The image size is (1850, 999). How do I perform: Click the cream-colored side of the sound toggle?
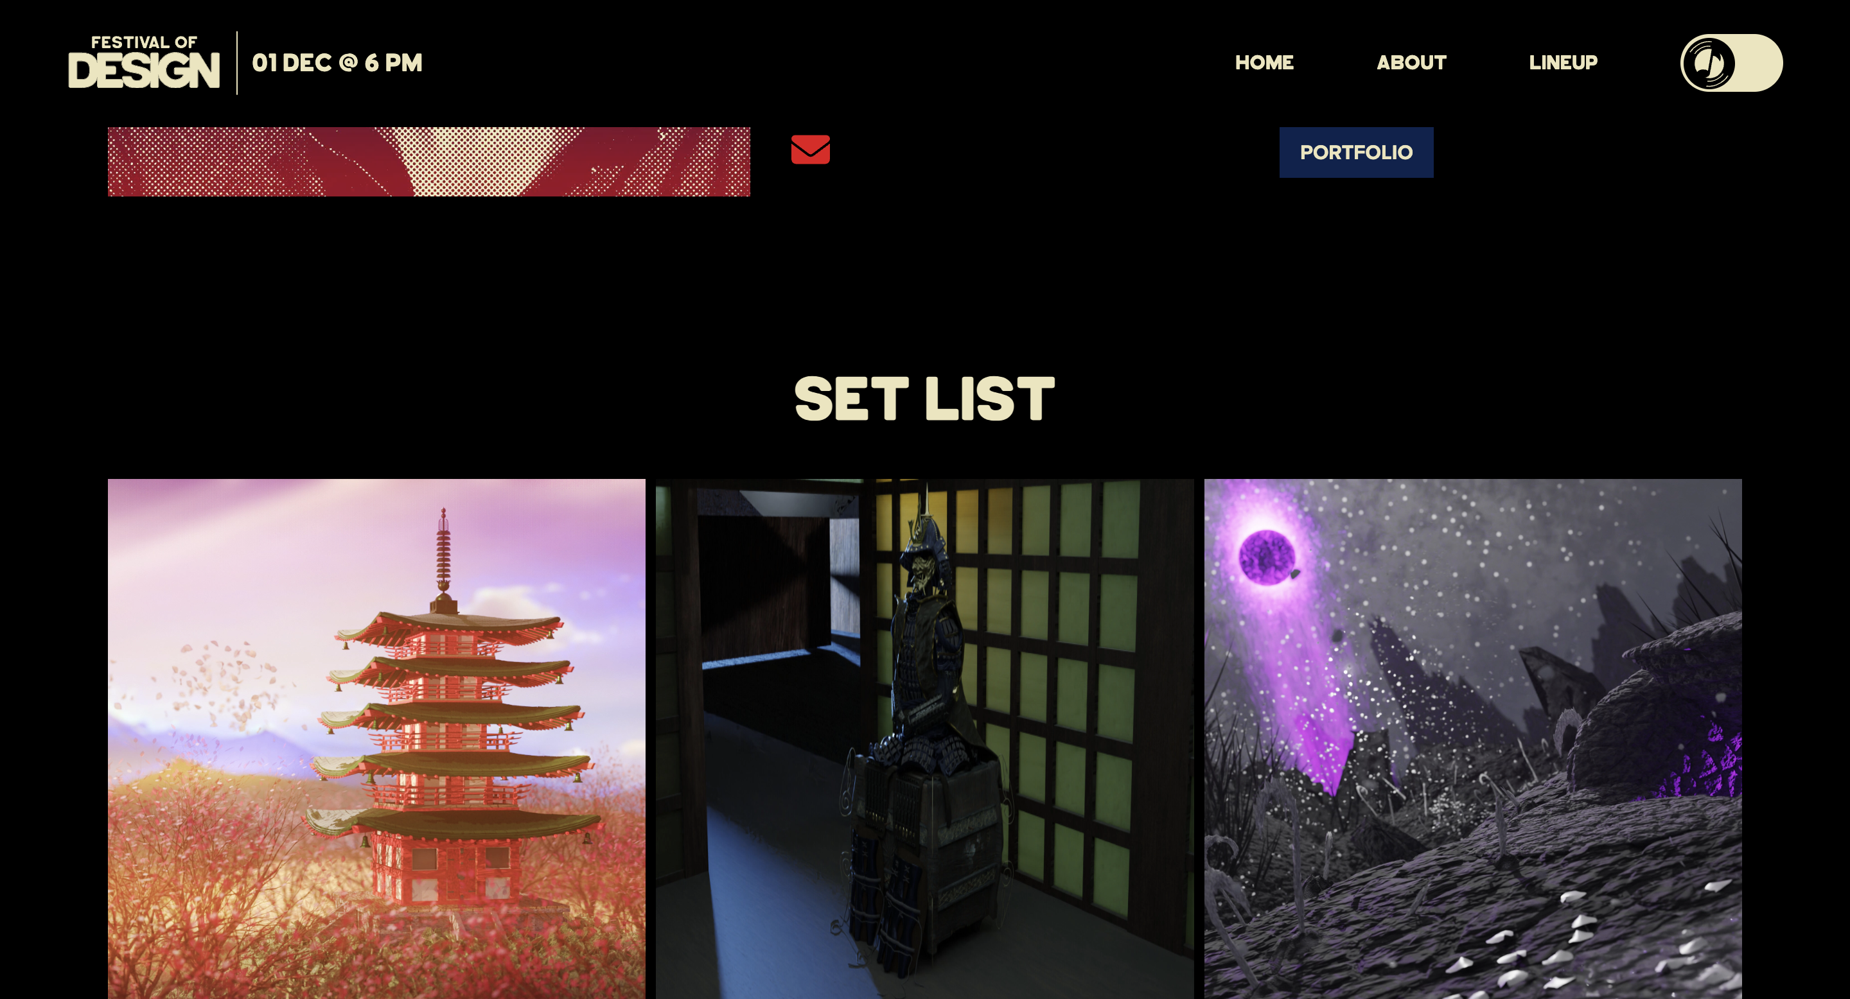click(1758, 62)
